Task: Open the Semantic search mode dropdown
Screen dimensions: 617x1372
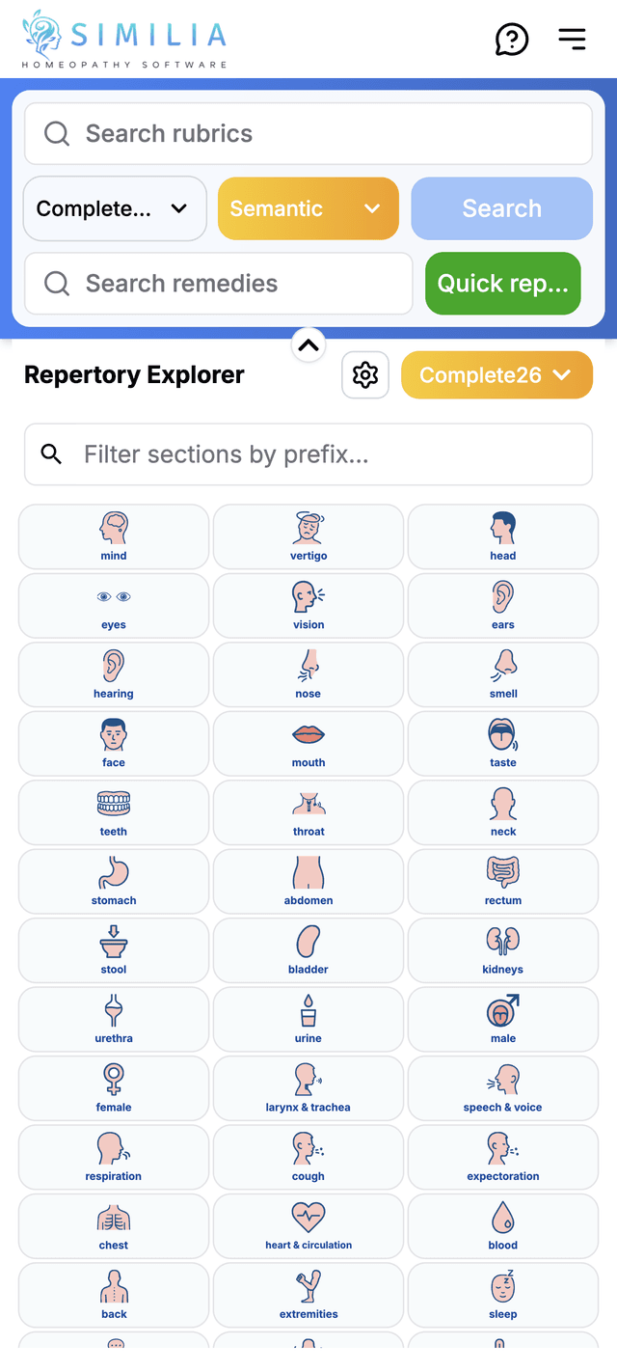Action: [x=308, y=208]
